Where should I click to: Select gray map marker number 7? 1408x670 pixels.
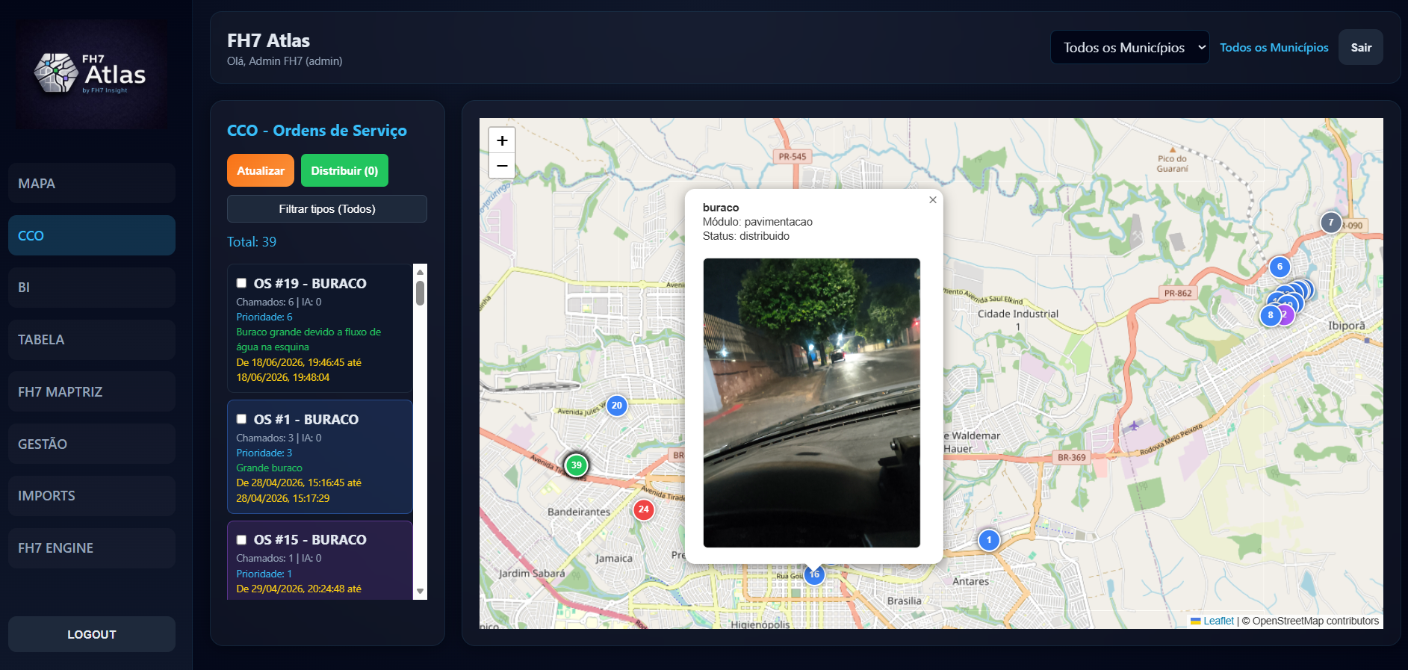coord(1330,223)
